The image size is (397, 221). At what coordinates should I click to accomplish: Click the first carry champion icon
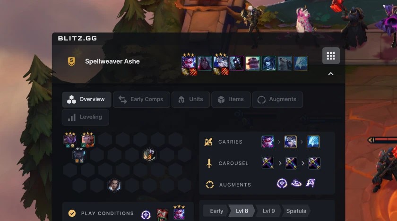click(268, 142)
